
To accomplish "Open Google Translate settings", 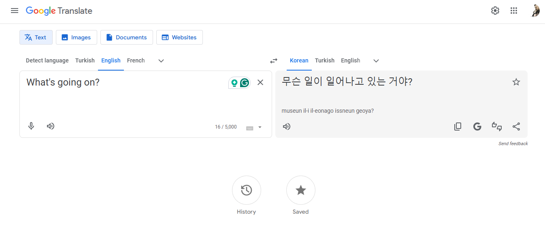I will (495, 11).
